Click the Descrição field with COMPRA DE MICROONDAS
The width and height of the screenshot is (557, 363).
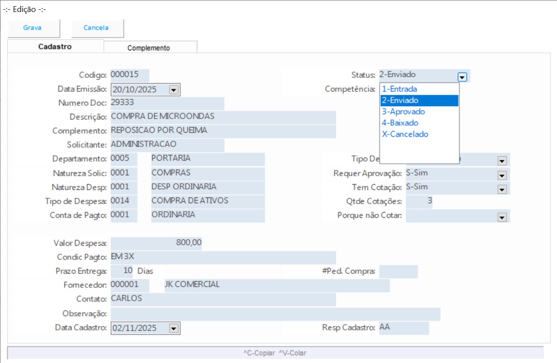(x=222, y=117)
